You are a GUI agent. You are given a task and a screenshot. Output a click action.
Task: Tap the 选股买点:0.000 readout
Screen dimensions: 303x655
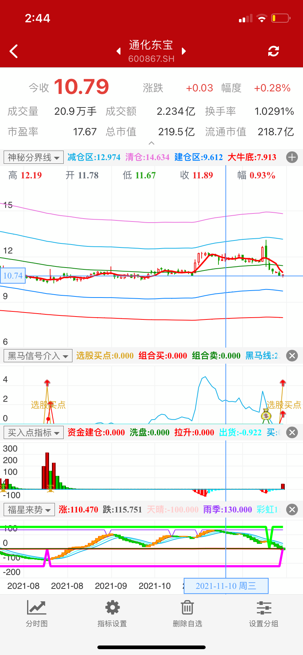click(105, 356)
